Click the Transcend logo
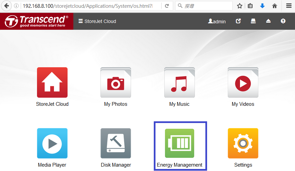 click(x=37, y=21)
